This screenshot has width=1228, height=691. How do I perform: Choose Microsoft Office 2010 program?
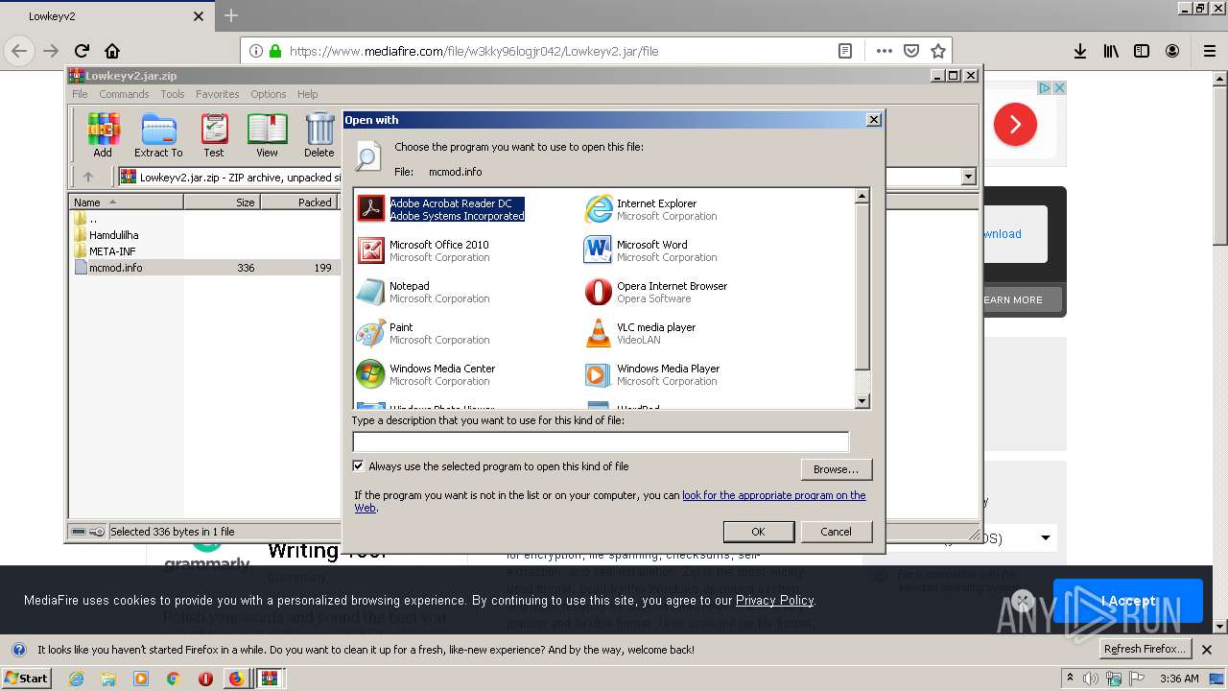click(x=423, y=250)
